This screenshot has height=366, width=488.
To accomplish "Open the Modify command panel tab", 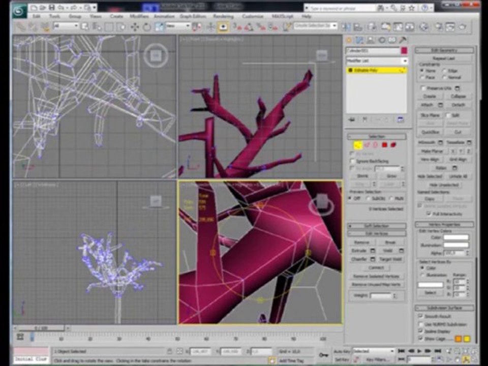I will 360,40.
